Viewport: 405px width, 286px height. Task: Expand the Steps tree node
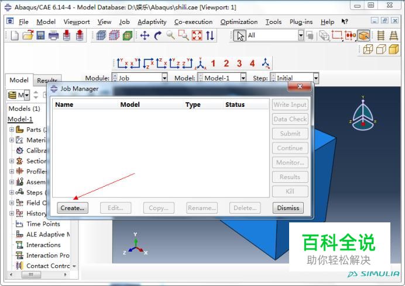12,193
